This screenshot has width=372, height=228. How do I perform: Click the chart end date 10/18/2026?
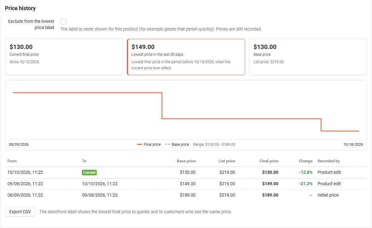pos(353,145)
